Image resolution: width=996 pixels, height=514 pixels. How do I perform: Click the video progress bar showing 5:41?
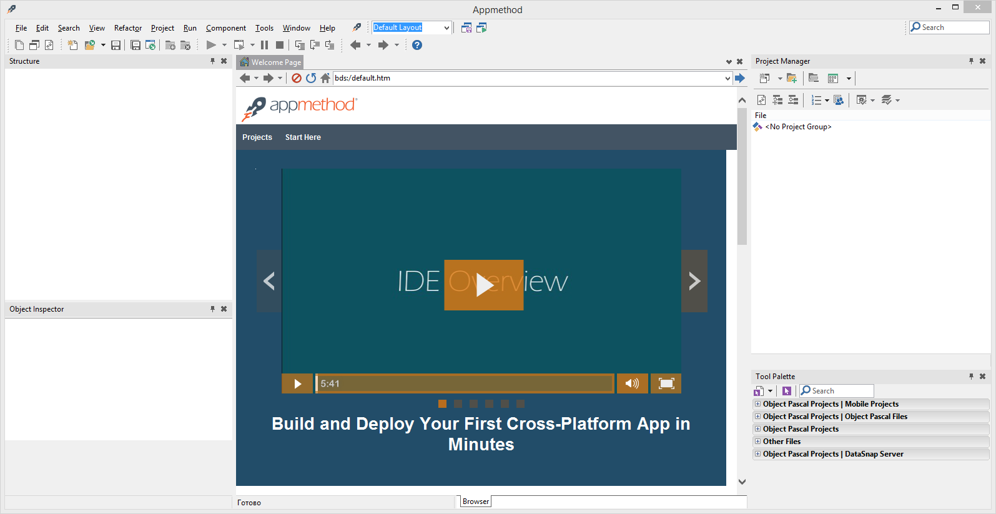[x=465, y=383]
